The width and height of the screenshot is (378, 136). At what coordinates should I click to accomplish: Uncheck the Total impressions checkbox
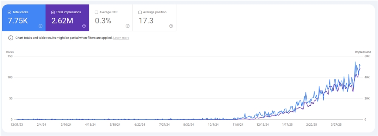53,12
